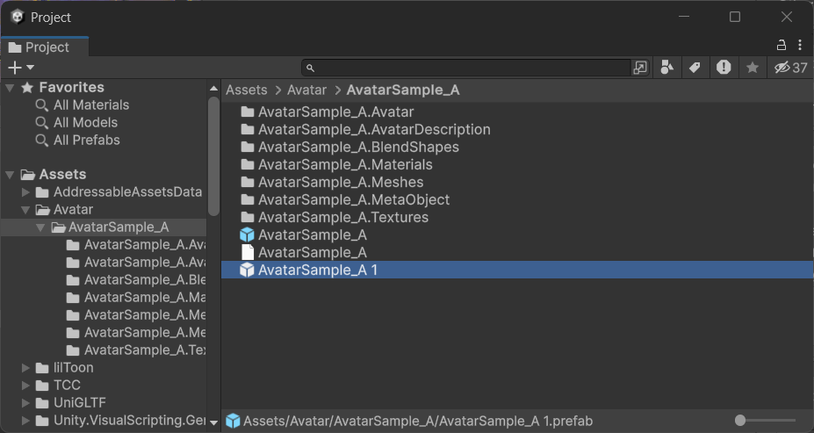Click the Save search star icon
The width and height of the screenshot is (814, 433).
pos(753,68)
